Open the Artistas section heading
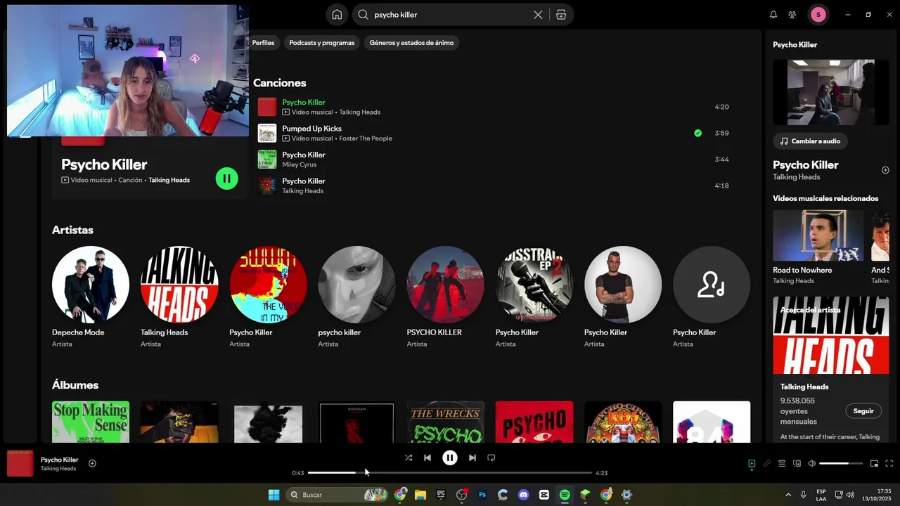The image size is (900, 506). click(x=72, y=230)
